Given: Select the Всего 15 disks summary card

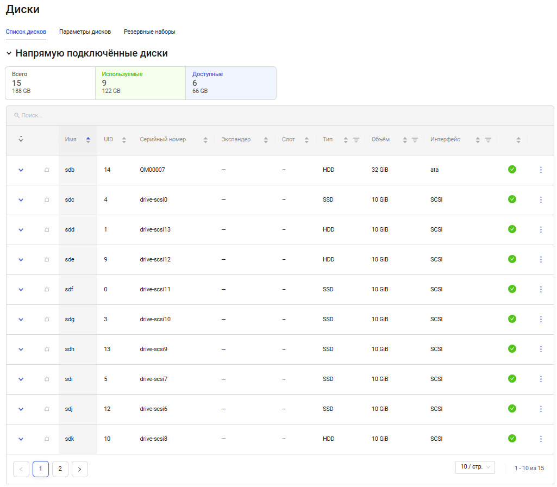Looking at the screenshot, I should click(51, 83).
